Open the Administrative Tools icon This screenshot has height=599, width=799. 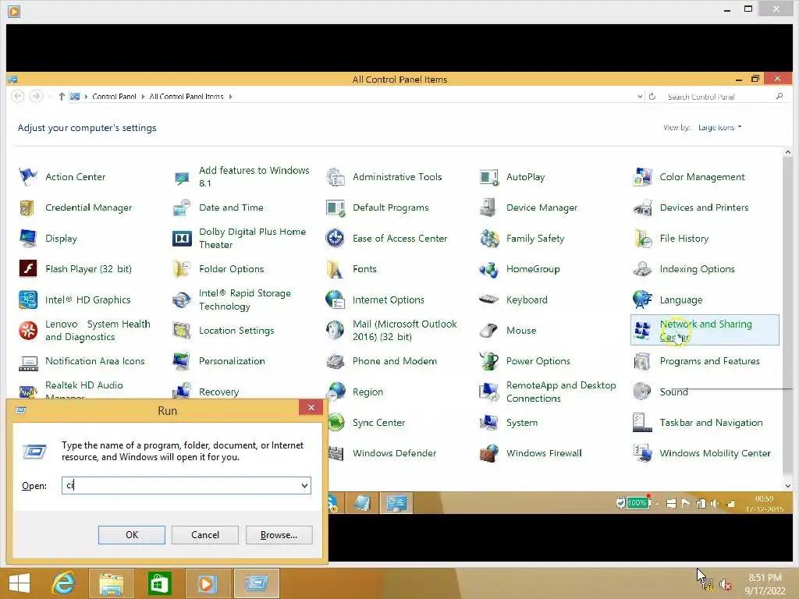[x=336, y=177]
